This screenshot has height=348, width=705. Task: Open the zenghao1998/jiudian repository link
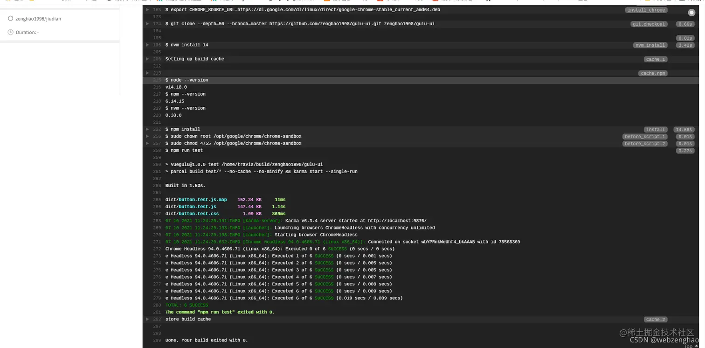(38, 19)
